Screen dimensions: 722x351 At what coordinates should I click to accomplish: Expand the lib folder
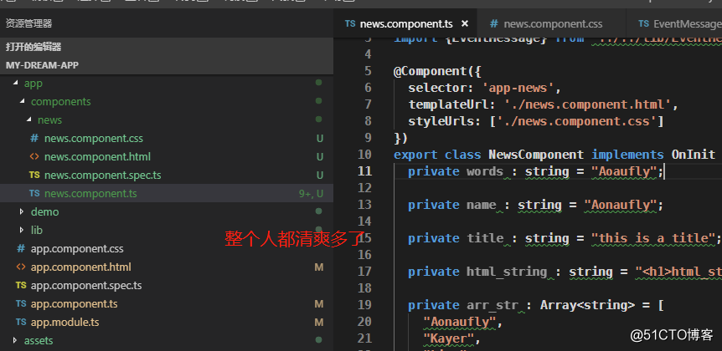22,230
